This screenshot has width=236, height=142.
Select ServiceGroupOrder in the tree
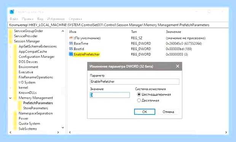(x=29, y=31)
